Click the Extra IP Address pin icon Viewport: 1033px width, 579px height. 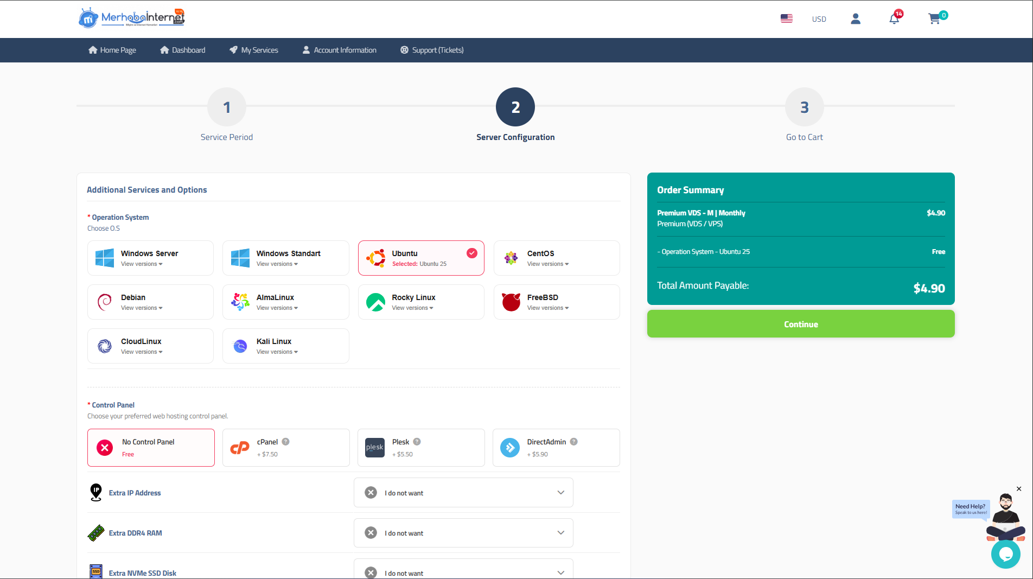click(x=96, y=492)
